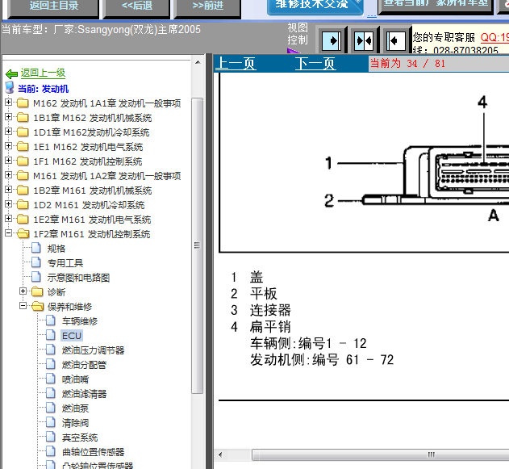Expand 1F1 M162 发动机控制系统 node
Viewport: 509px width, 469px height.
pos(8,161)
